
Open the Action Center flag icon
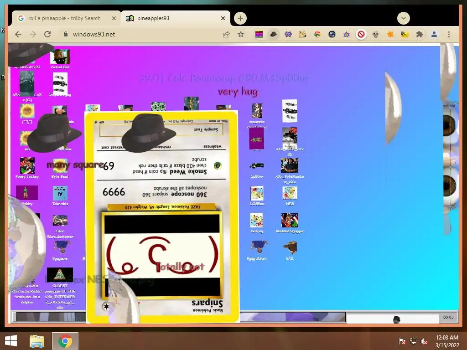tap(402, 341)
